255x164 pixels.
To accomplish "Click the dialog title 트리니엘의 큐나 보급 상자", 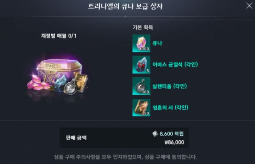I will tap(125, 7).
